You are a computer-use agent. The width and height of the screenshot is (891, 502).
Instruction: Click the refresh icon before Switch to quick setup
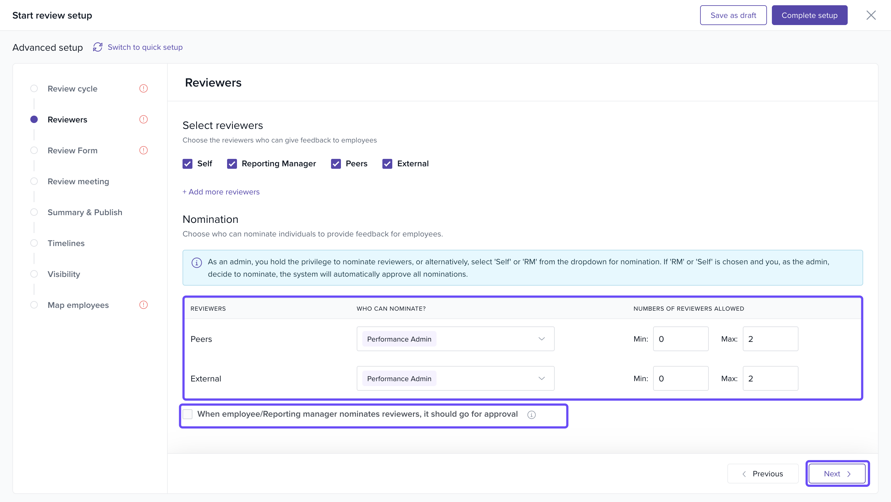(x=97, y=47)
